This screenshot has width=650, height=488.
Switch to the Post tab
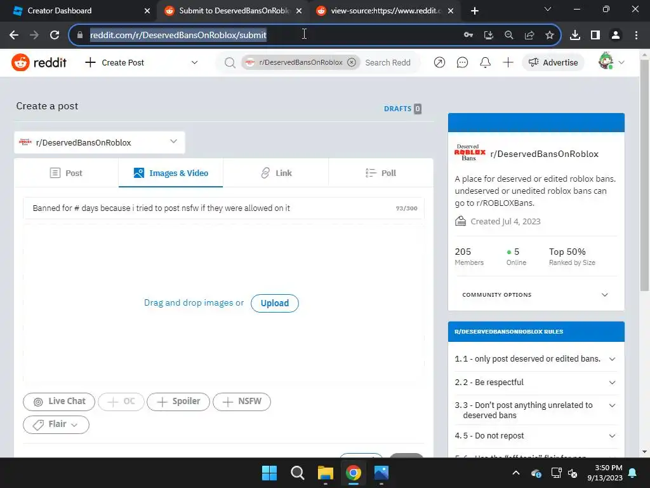click(66, 173)
